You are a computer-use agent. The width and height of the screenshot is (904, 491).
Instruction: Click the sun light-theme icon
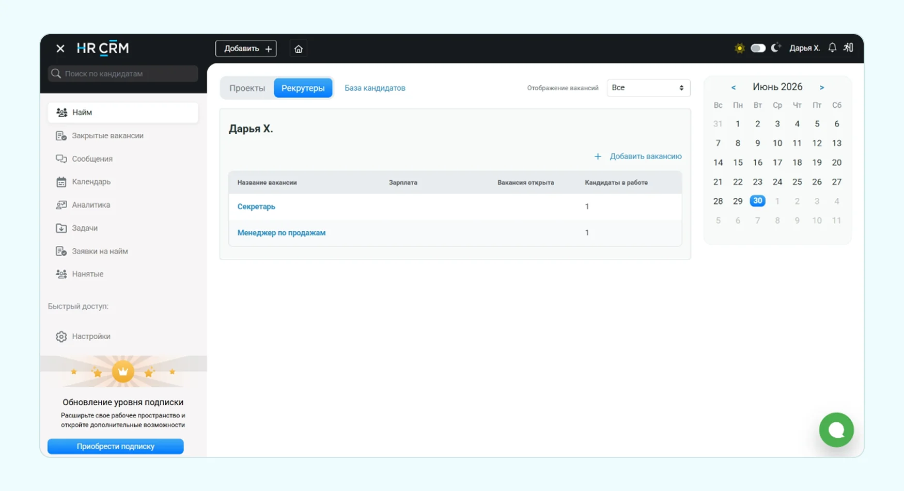pos(740,48)
